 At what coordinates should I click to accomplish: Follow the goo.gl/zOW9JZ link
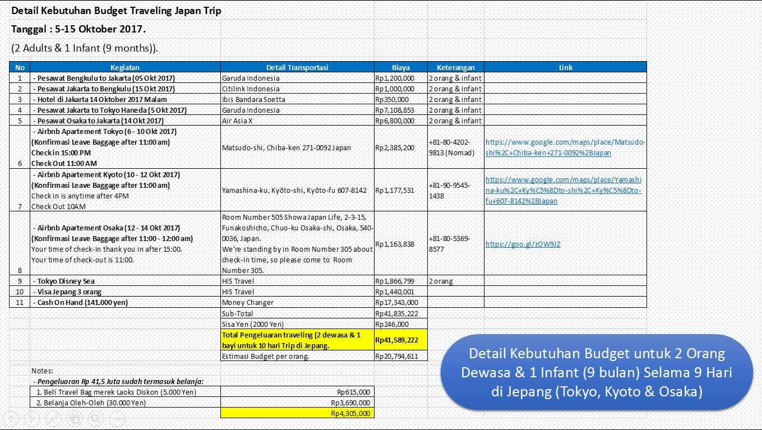[x=523, y=244]
